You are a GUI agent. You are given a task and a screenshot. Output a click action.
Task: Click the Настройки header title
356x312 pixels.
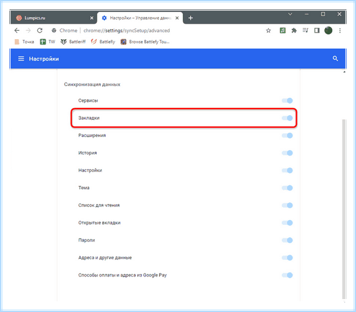tap(44, 59)
